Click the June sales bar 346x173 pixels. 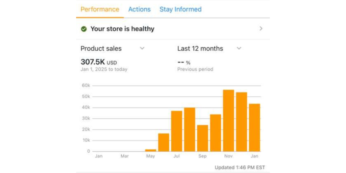coord(164,142)
